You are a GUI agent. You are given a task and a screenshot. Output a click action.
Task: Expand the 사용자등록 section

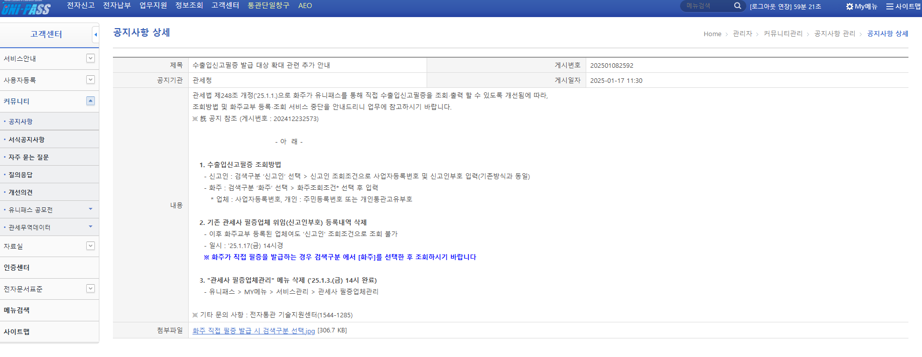point(90,80)
